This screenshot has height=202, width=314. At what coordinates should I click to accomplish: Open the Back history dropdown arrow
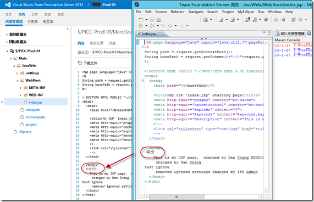click(175, 26)
